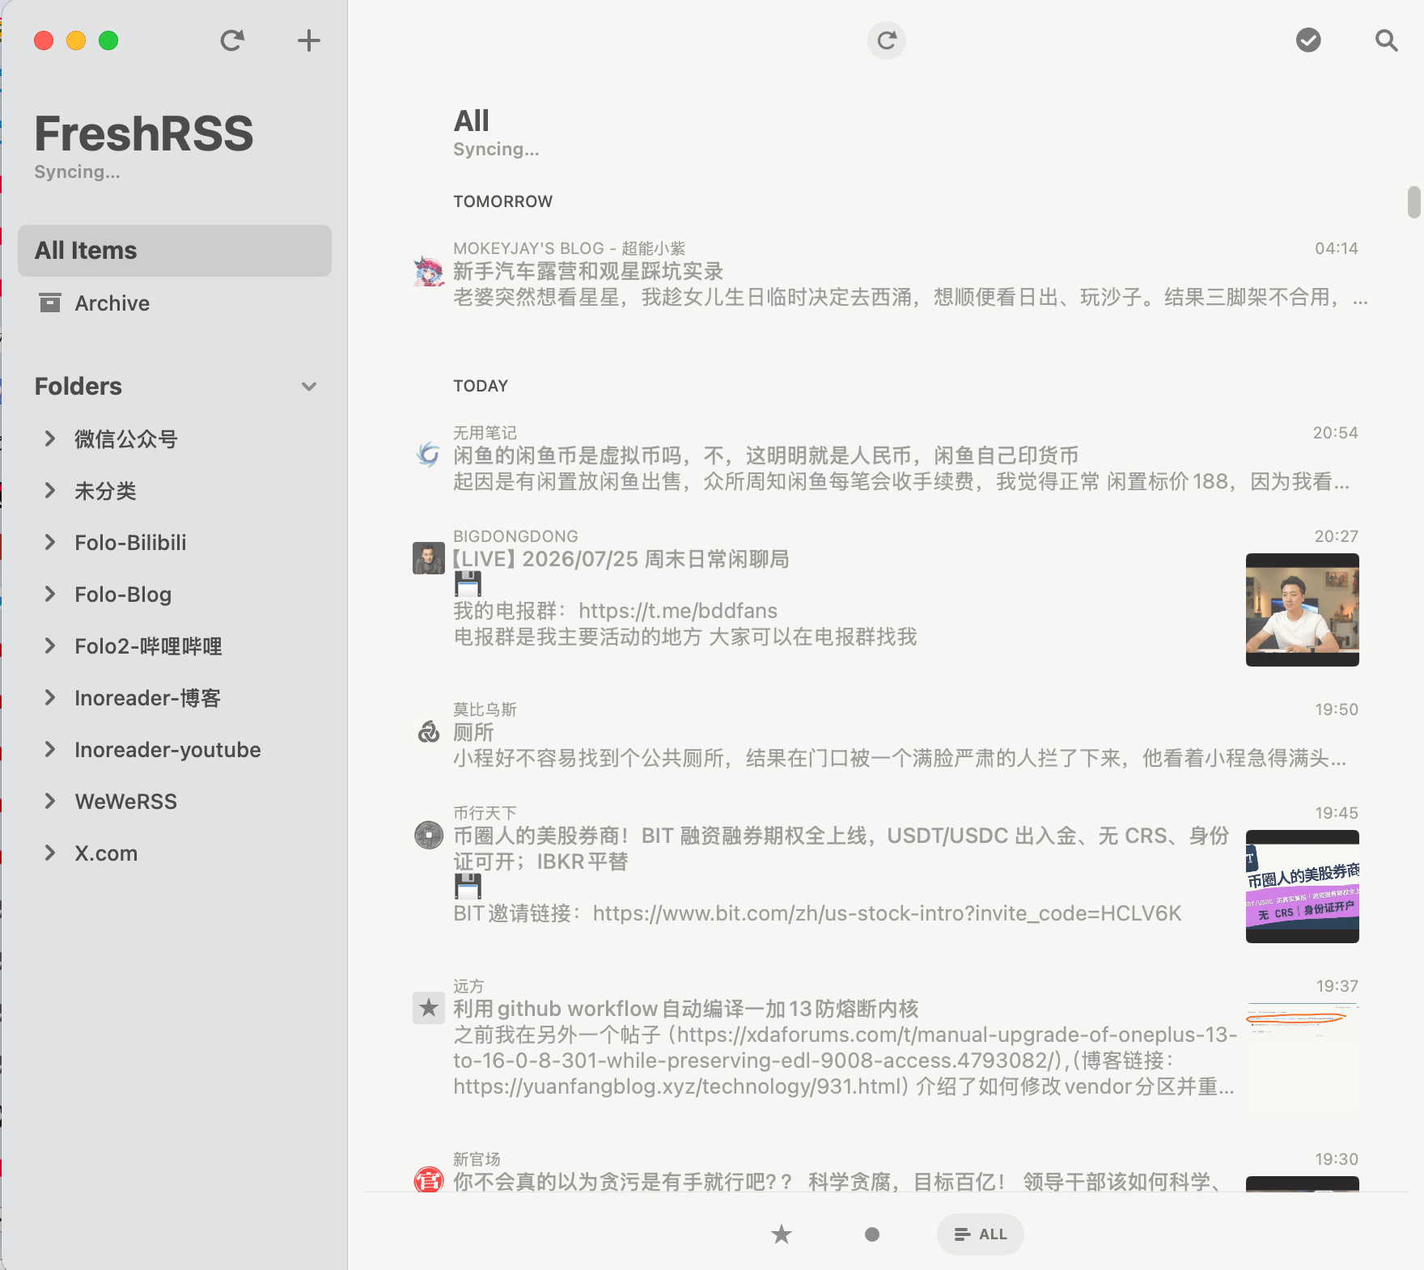Open article 新手汽车露营和观星踩坑实录
This screenshot has height=1270, width=1424.
[588, 271]
